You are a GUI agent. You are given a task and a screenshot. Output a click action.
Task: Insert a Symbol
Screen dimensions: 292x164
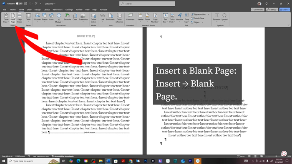(224, 18)
